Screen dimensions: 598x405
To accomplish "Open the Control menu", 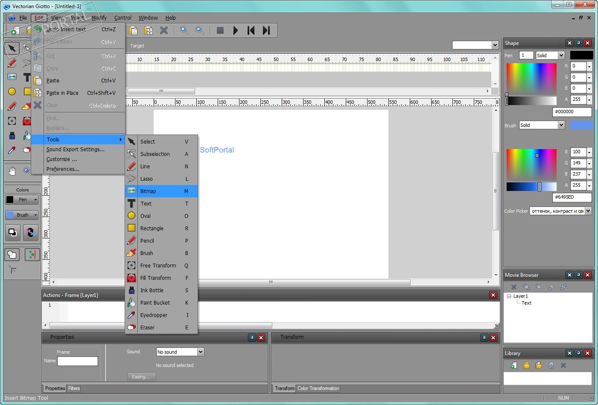I will 123,18.
